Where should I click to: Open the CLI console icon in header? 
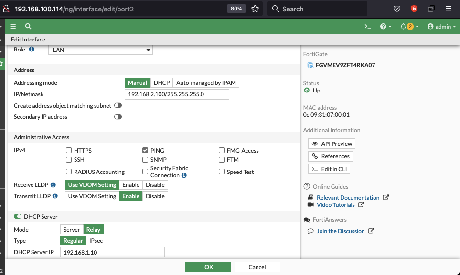[x=368, y=26]
